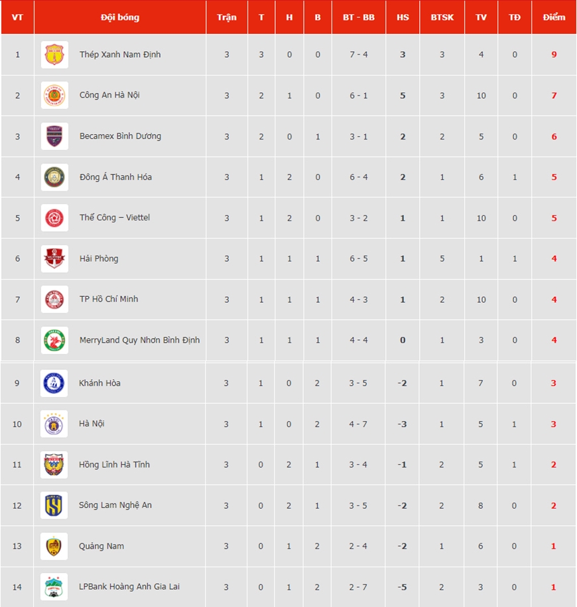Click the Hồng Lĩnh Hà Tĩnh crest
This screenshot has width=577, height=607.
point(54,464)
